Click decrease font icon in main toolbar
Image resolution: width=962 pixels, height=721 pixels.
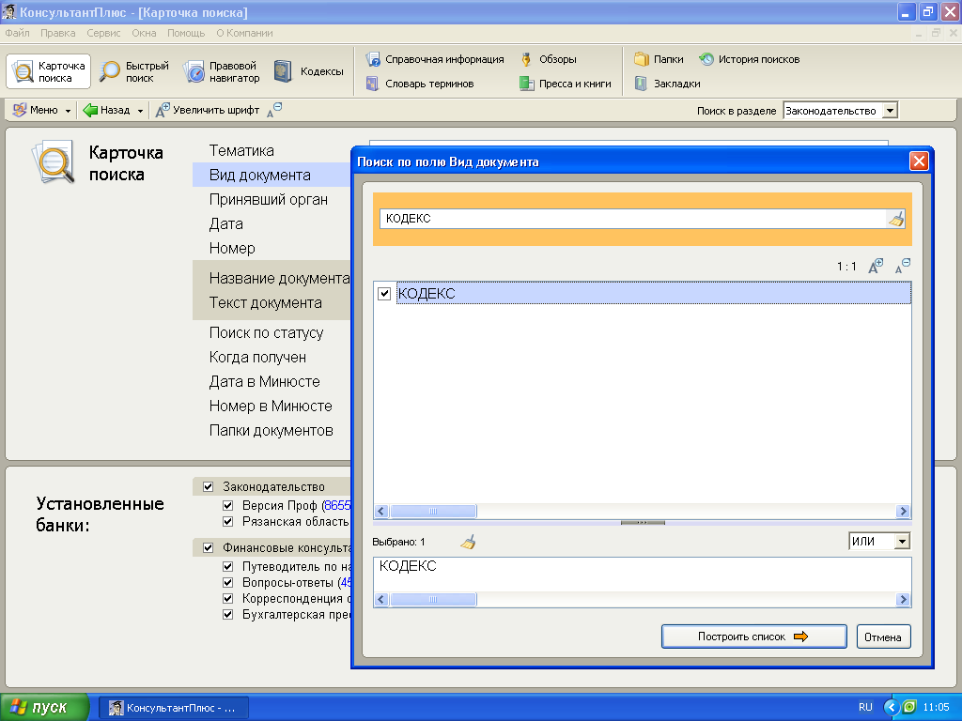pos(274,111)
